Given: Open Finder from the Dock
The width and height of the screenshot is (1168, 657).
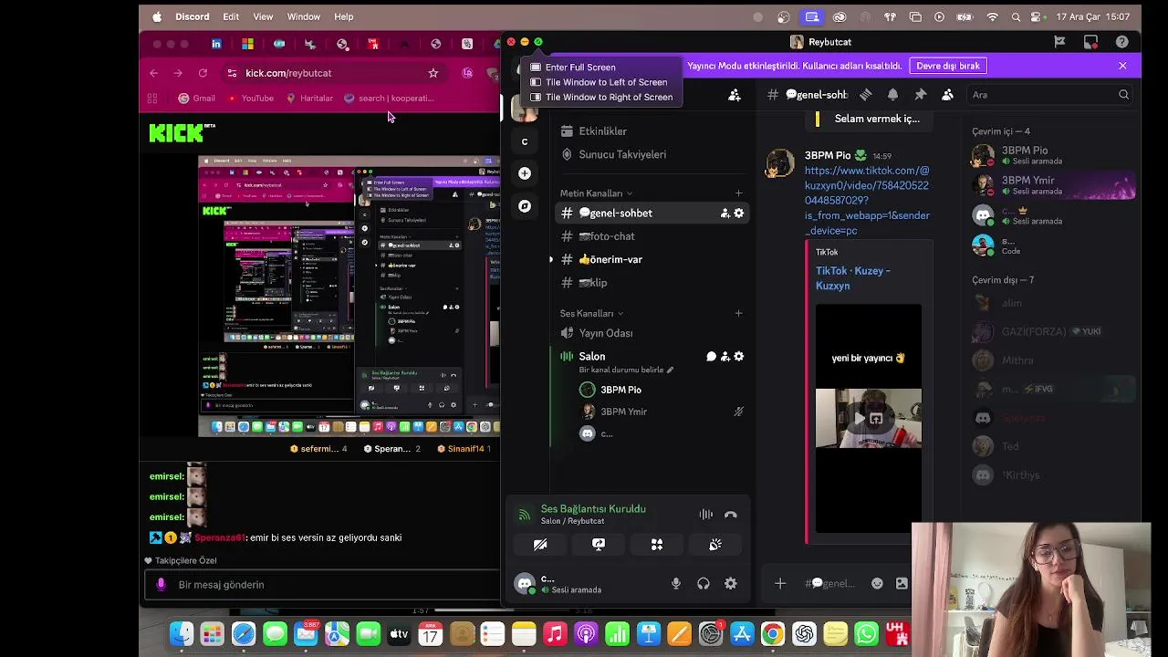Looking at the screenshot, I should (x=181, y=634).
